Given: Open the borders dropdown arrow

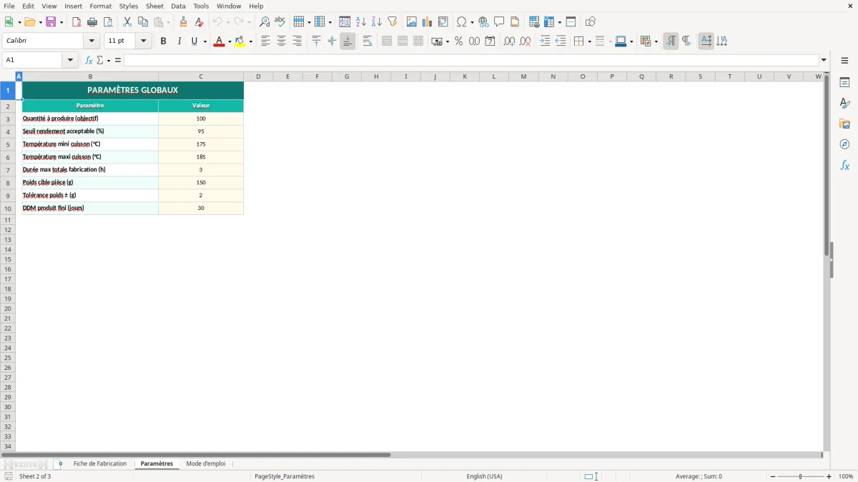Looking at the screenshot, I should pos(589,41).
